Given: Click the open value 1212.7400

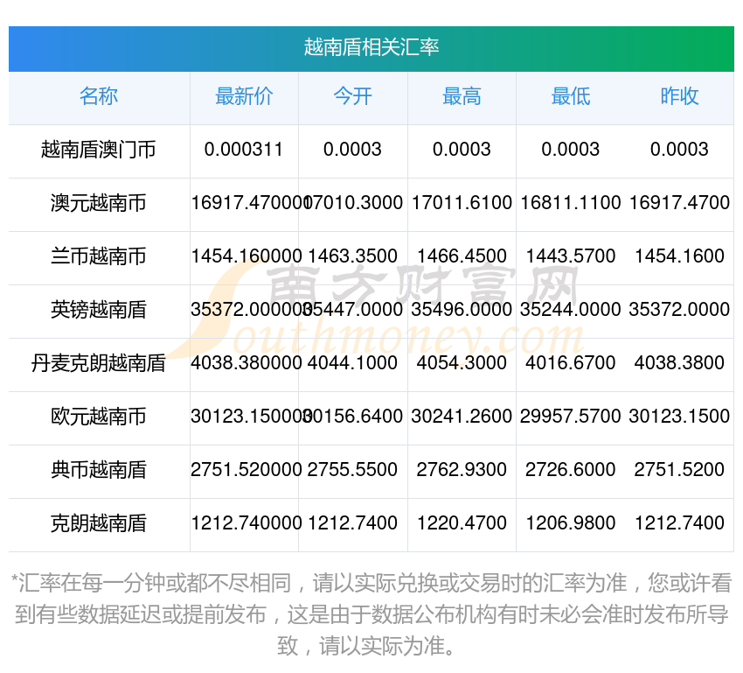Looking at the screenshot, I should [x=353, y=523].
